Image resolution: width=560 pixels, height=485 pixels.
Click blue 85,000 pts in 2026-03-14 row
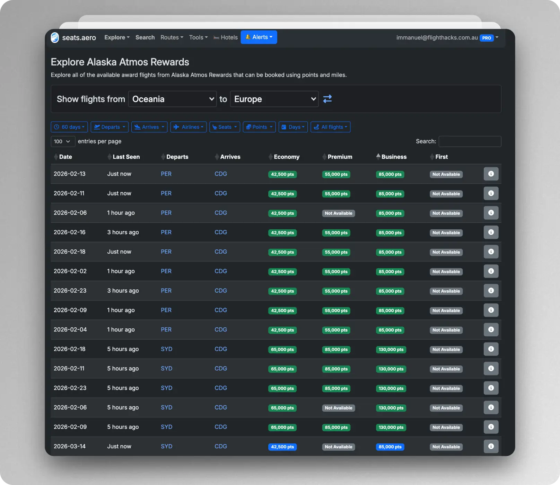click(x=390, y=447)
